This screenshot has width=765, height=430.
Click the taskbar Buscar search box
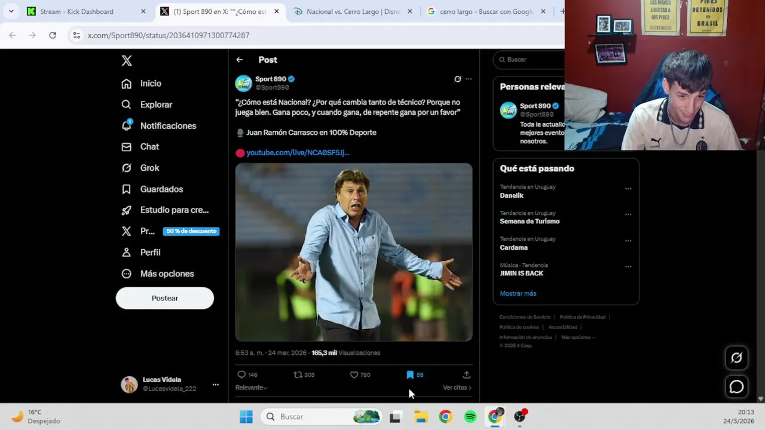click(x=322, y=417)
